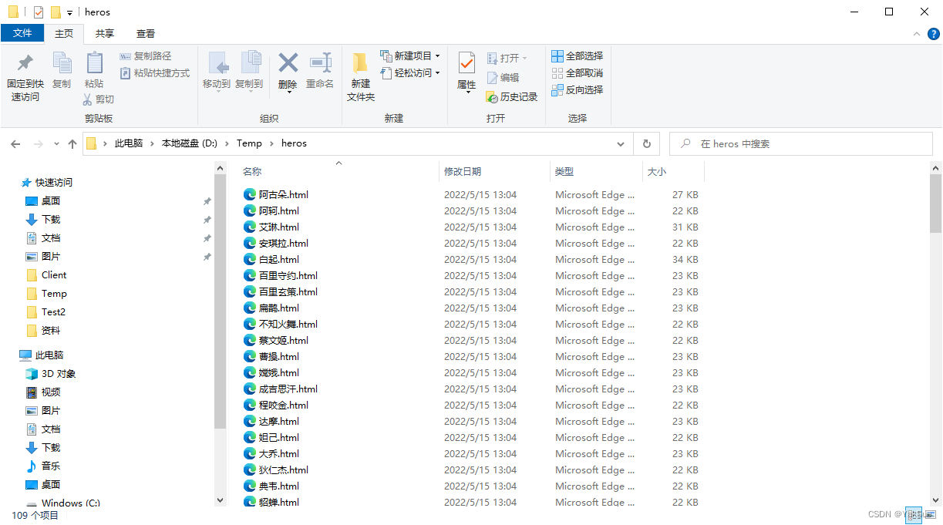The image size is (943, 525).
Task: Click the Edit (编辑) ribbon button
Action: click(503, 78)
